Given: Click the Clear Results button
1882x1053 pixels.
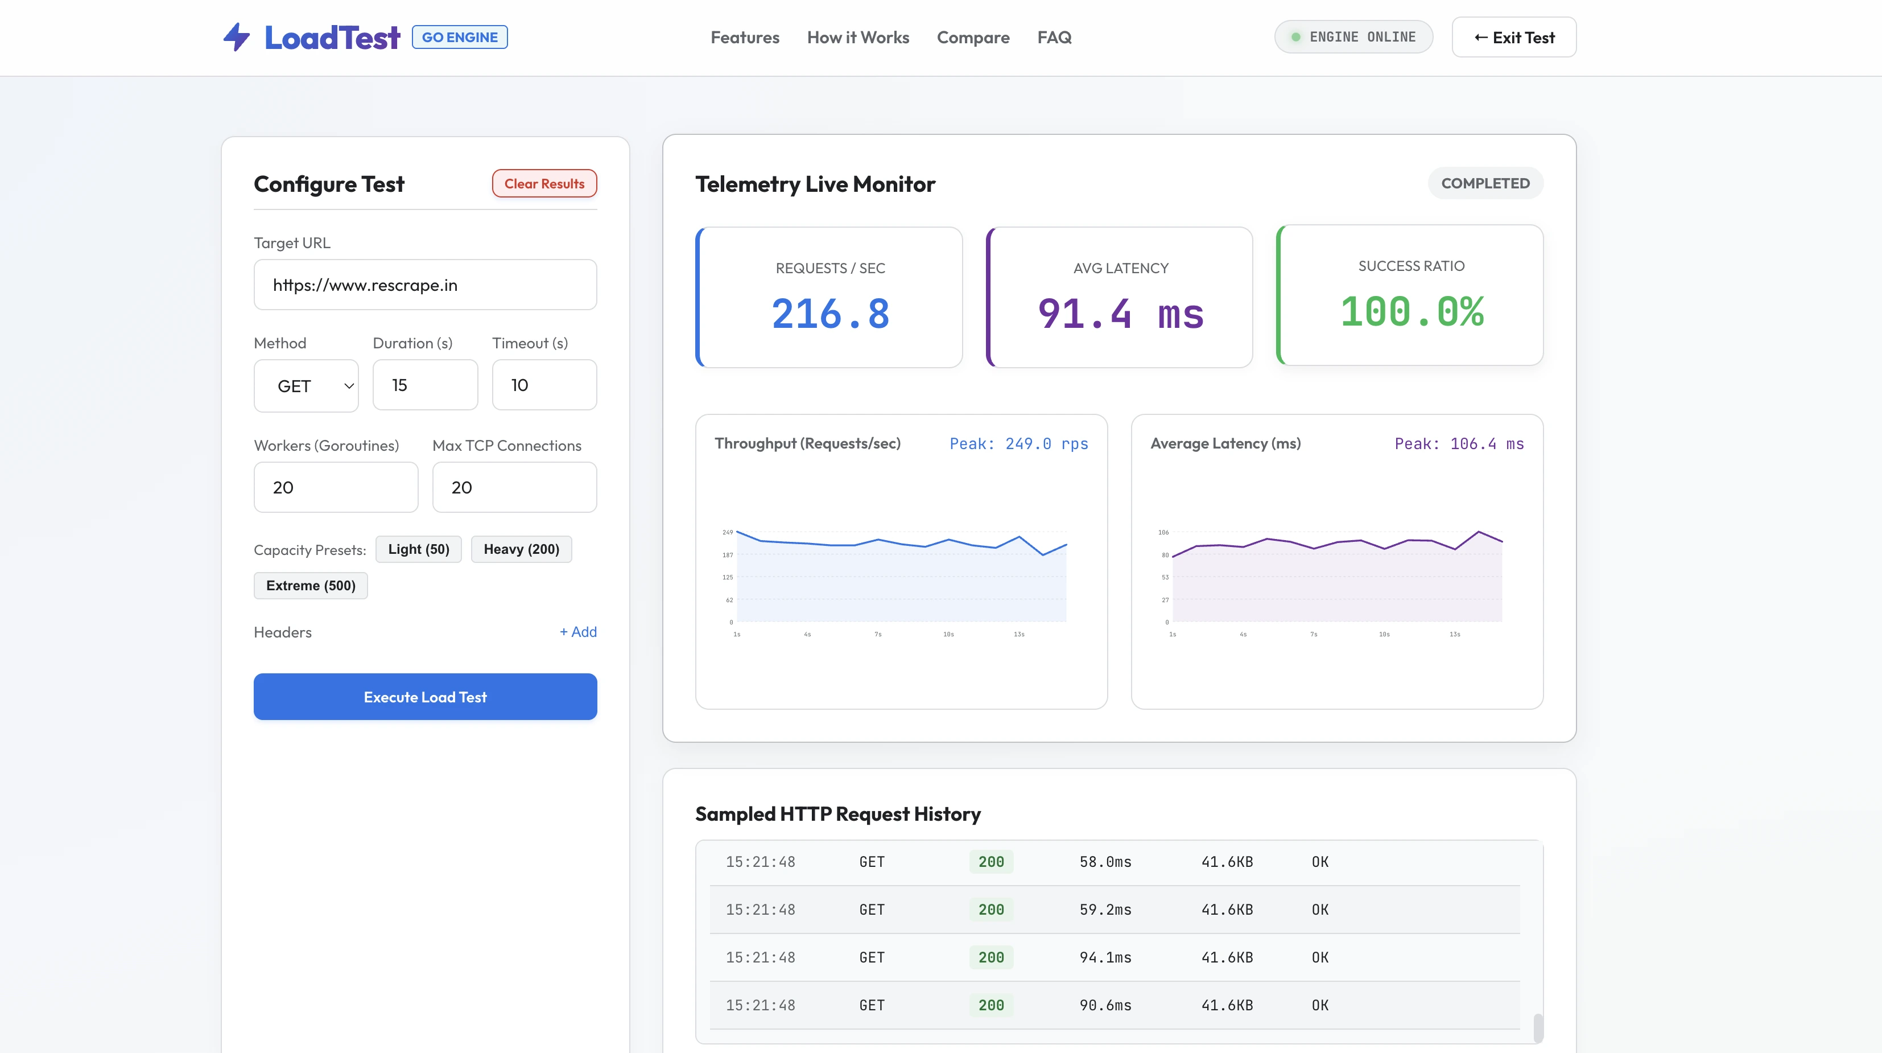Looking at the screenshot, I should pyautogui.click(x=544, y=183).
